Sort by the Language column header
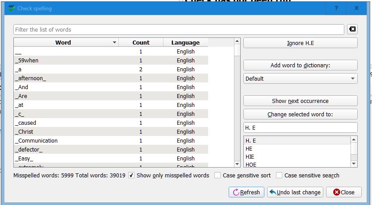This screenshot has width=372, height=205. [185, 43]
